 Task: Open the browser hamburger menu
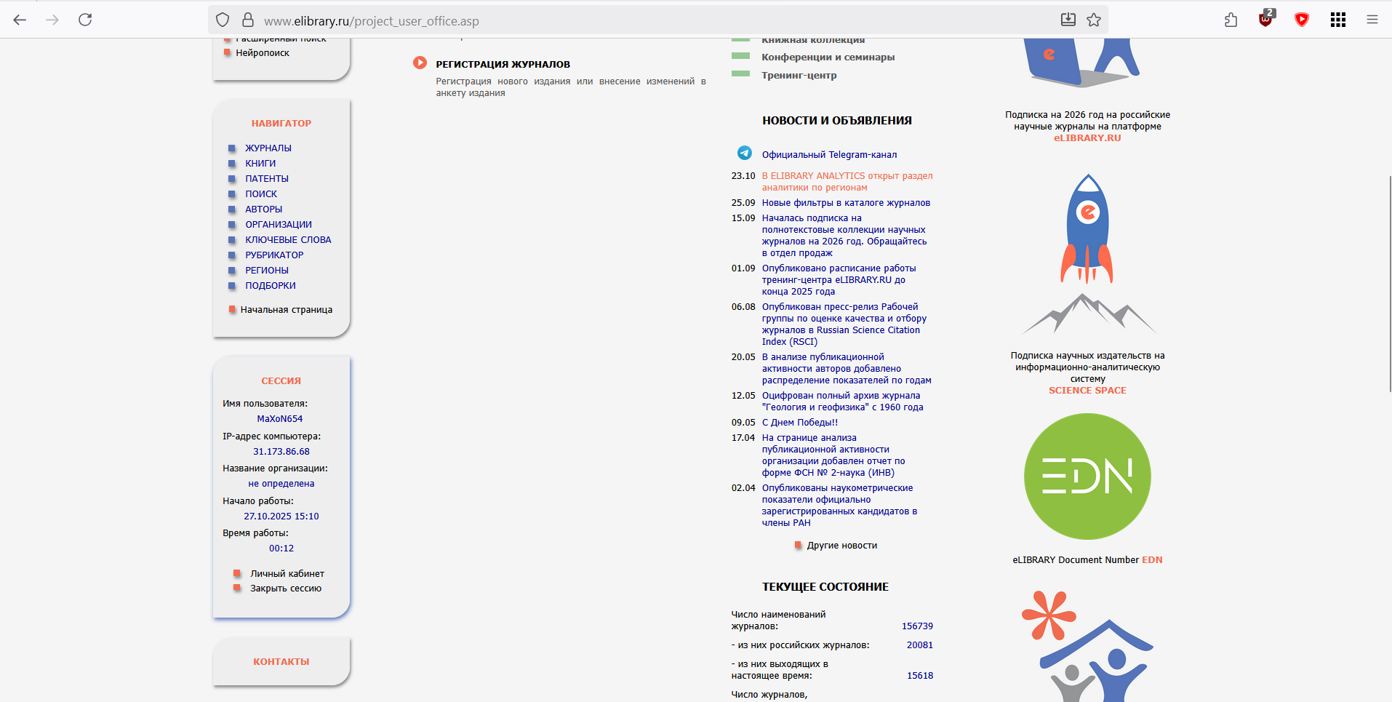[1372, 20]
